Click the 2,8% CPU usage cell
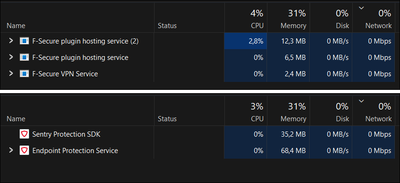This screenshot has width=400, height=183. pyautogui.click(x=245, y=41)
